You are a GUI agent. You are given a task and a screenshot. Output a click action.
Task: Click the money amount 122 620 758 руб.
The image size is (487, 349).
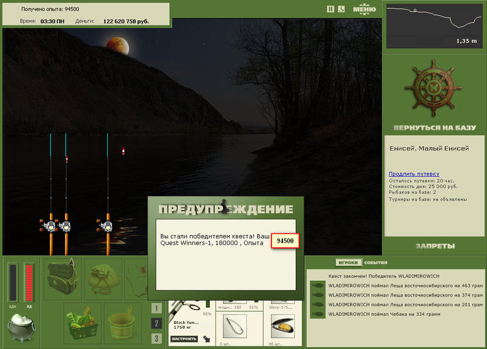(126, 21)
